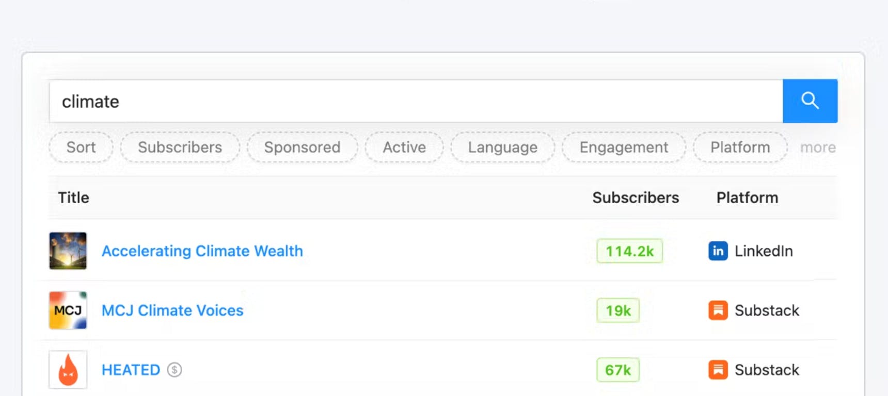Click the blue search magnifier button
Screen dimensions: 888x396
click(810, 101)
